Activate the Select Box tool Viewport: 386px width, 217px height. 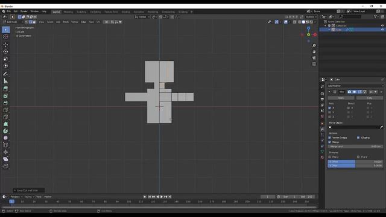(5, 30)
